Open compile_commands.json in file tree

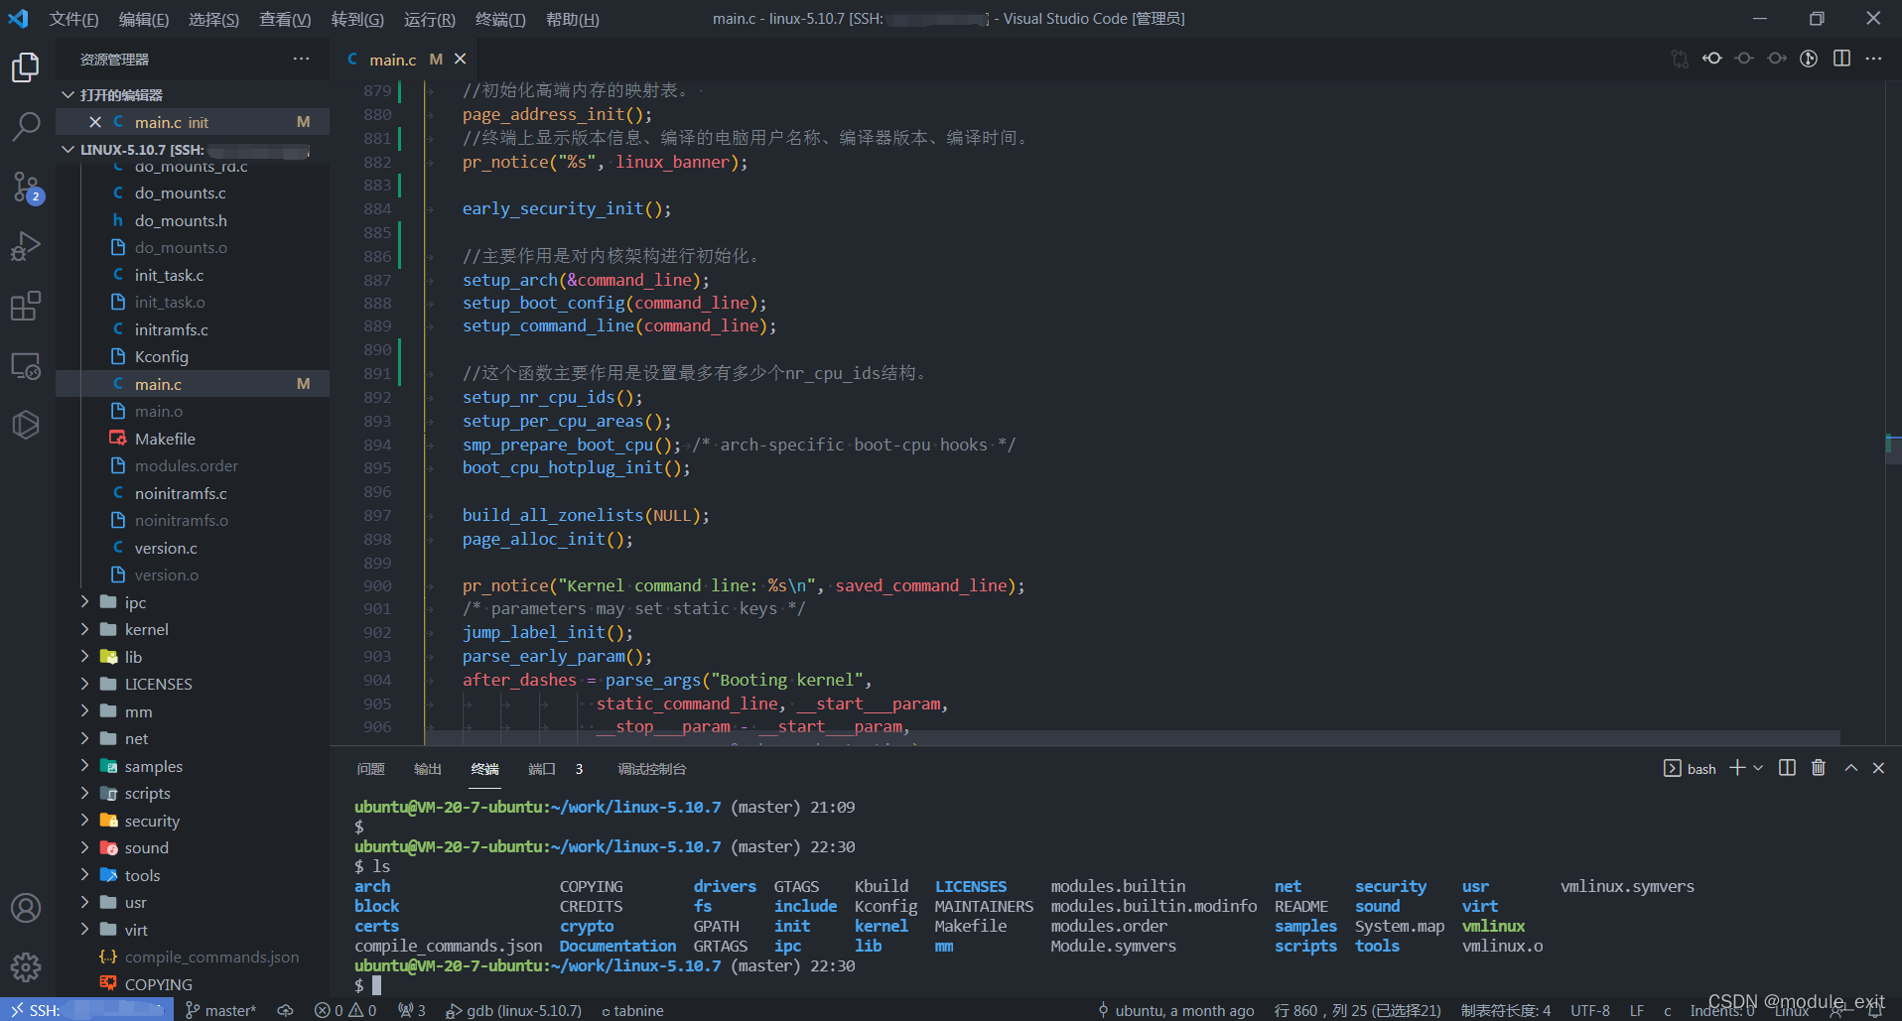click(193, 957)
